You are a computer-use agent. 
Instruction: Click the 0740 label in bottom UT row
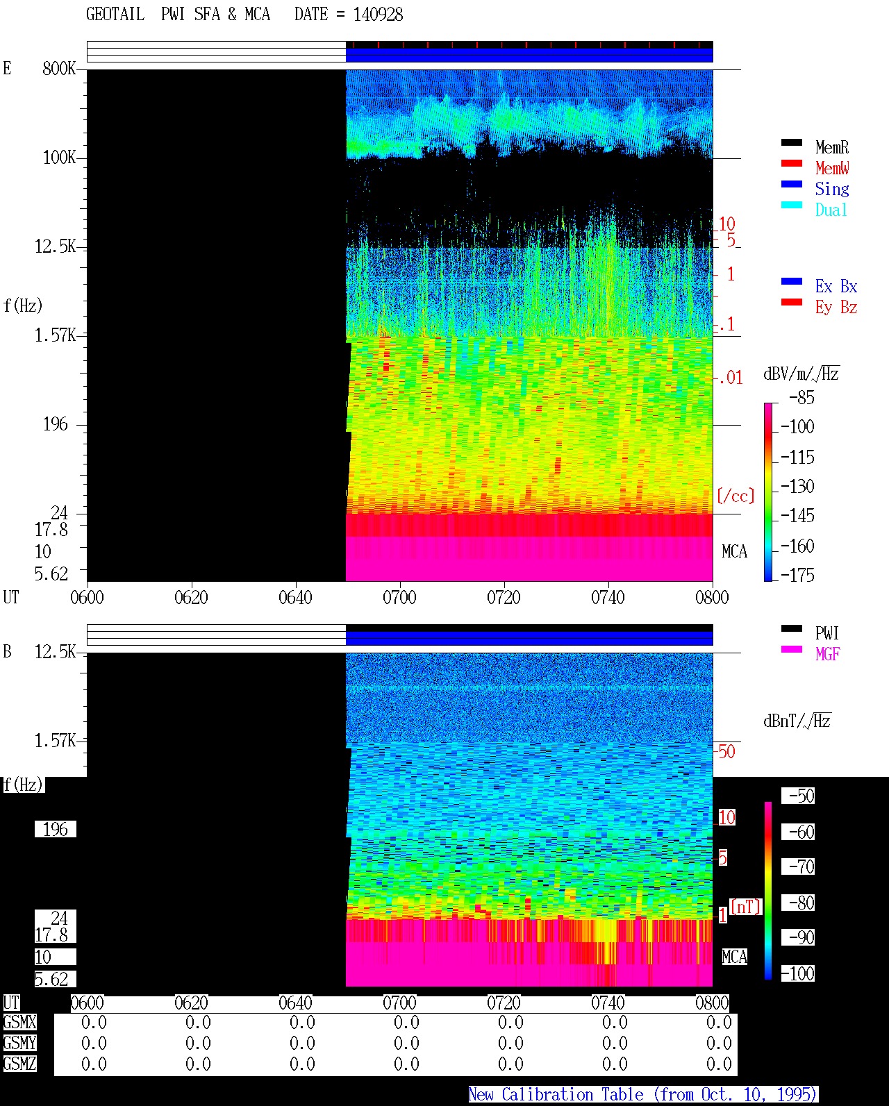pyautogui.click(x=608, y=1003)
